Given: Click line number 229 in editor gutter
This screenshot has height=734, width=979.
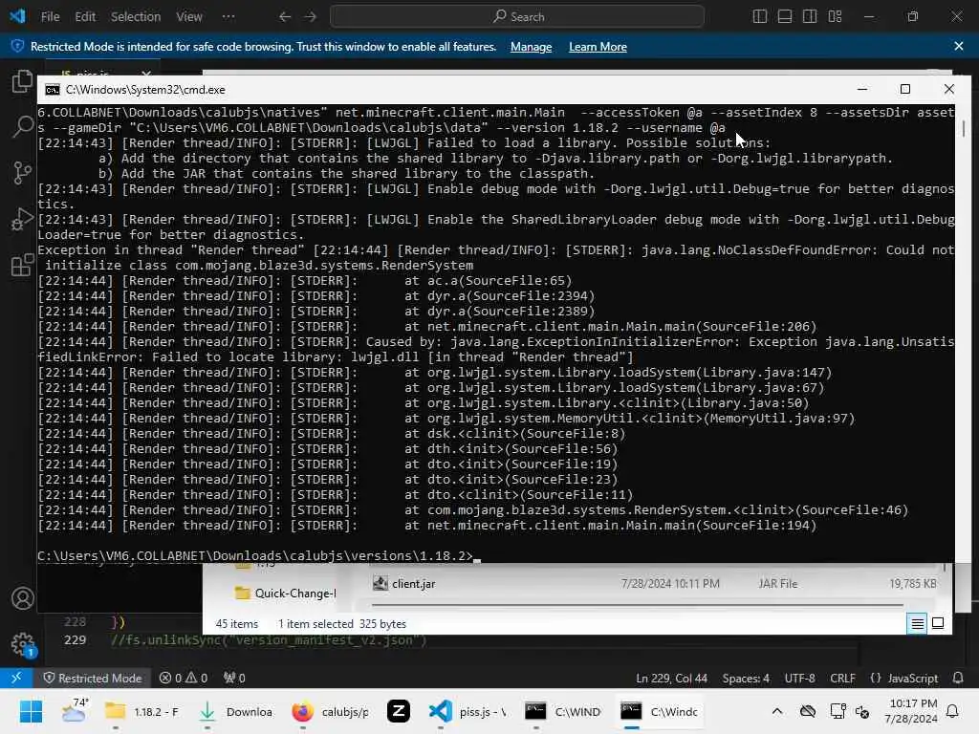Looking at the screenshot, I should coord(75,640).
